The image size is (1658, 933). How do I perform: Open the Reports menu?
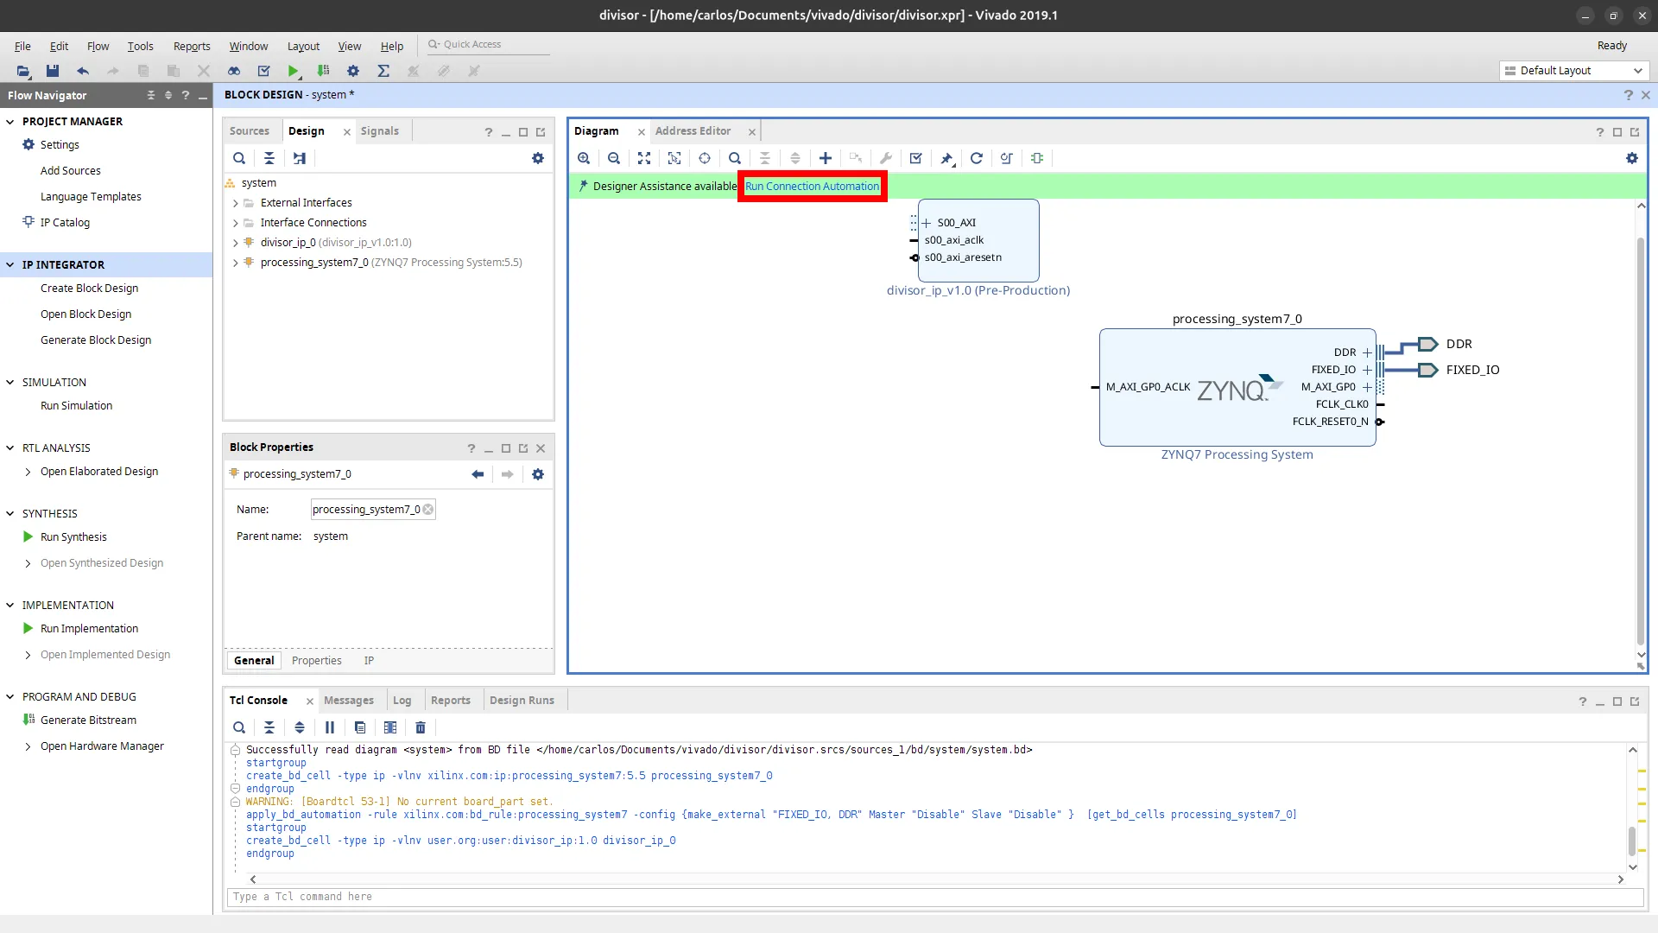192,46
